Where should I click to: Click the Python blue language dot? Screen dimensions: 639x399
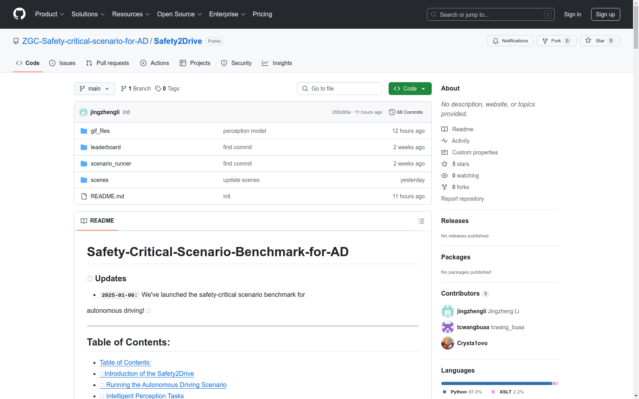point(445,392)
